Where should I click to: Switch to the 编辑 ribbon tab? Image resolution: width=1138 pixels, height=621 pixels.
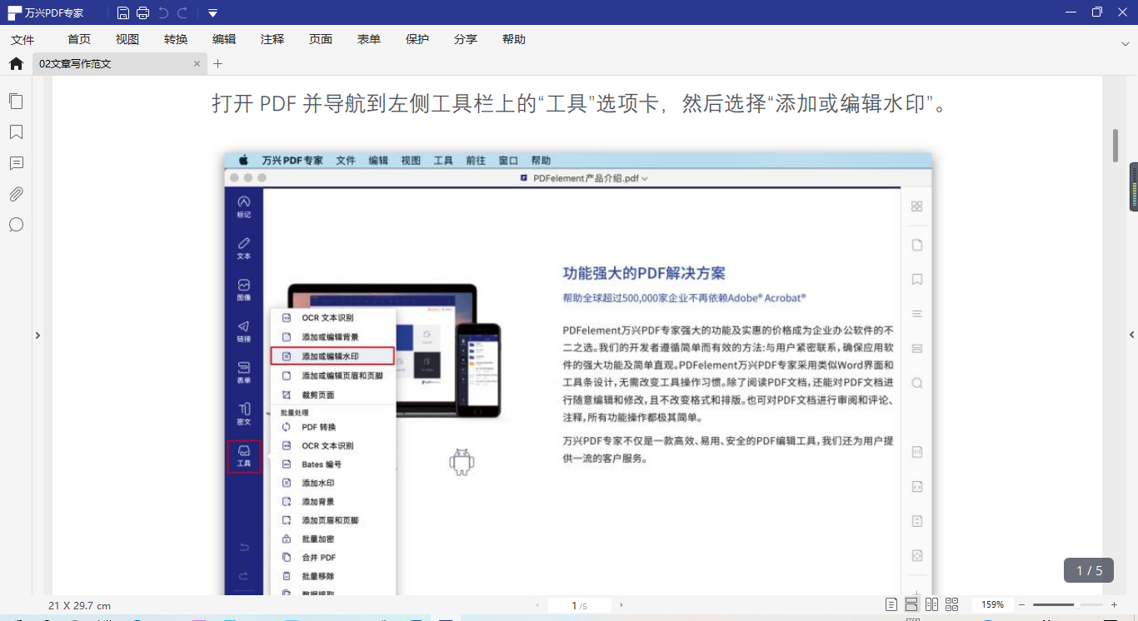[x=224, y=39]
